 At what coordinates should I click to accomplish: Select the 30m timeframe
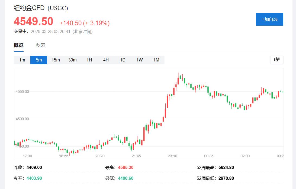pos(72,60)
